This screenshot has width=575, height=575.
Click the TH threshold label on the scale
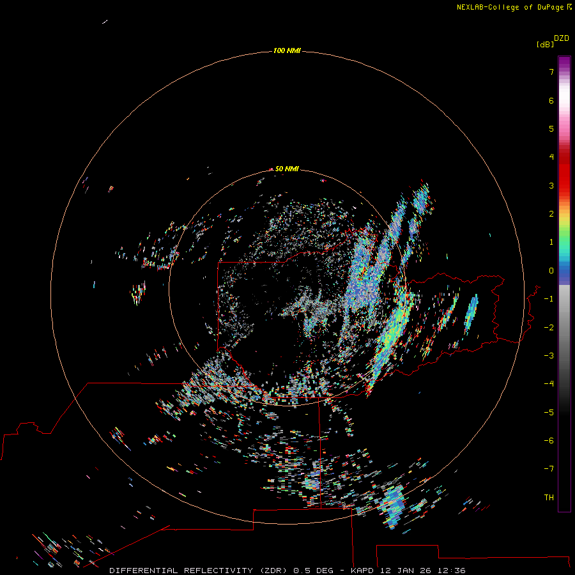coord(549,497)
